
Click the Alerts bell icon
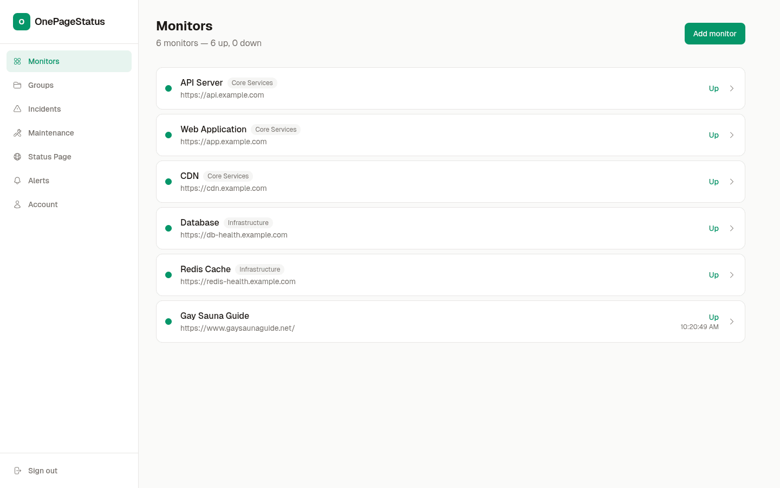click(17, 181)
